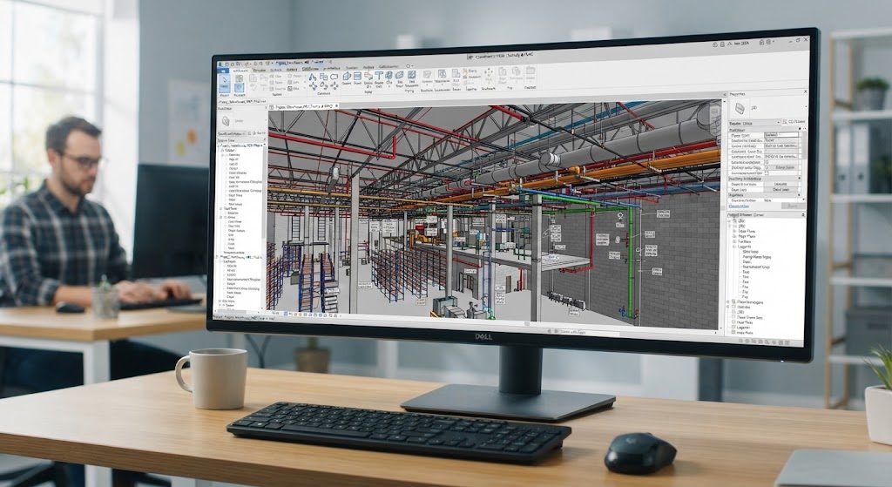Screen dimensions: 892x487
Task: Toggle the first checkbox in the Properties table
Action: point(767,162)
